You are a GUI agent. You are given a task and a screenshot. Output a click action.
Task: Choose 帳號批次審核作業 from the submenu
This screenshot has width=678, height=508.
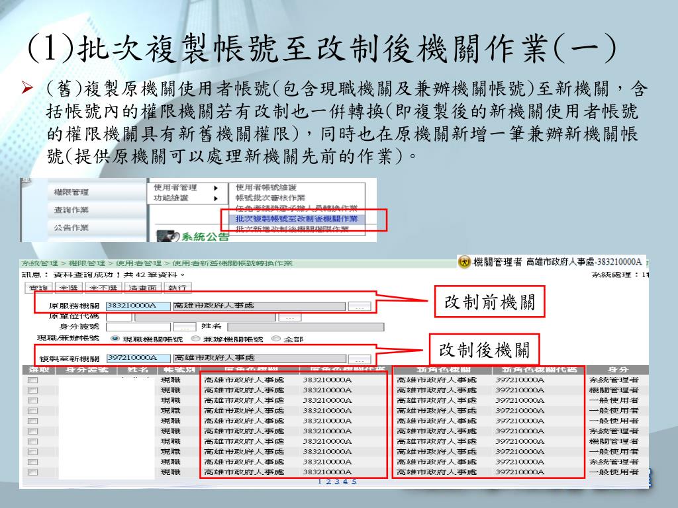(x=270, y=198)
